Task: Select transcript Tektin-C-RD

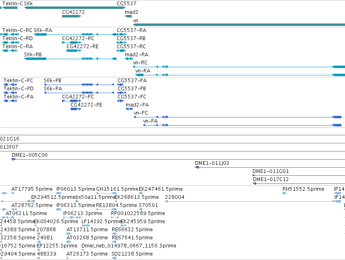Action: coord(11,43)
